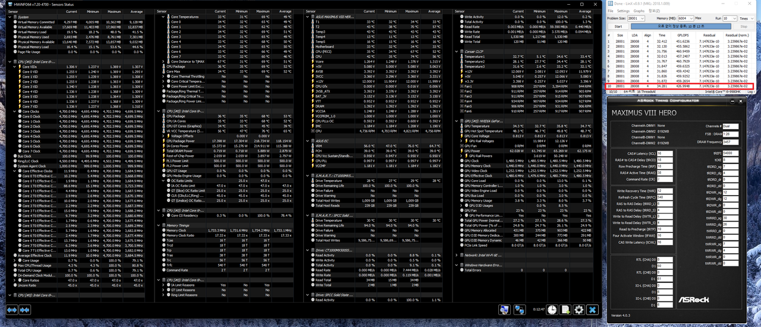Collapse the Core Clocks tree node
761x327 pixels.
pos(14,111)
